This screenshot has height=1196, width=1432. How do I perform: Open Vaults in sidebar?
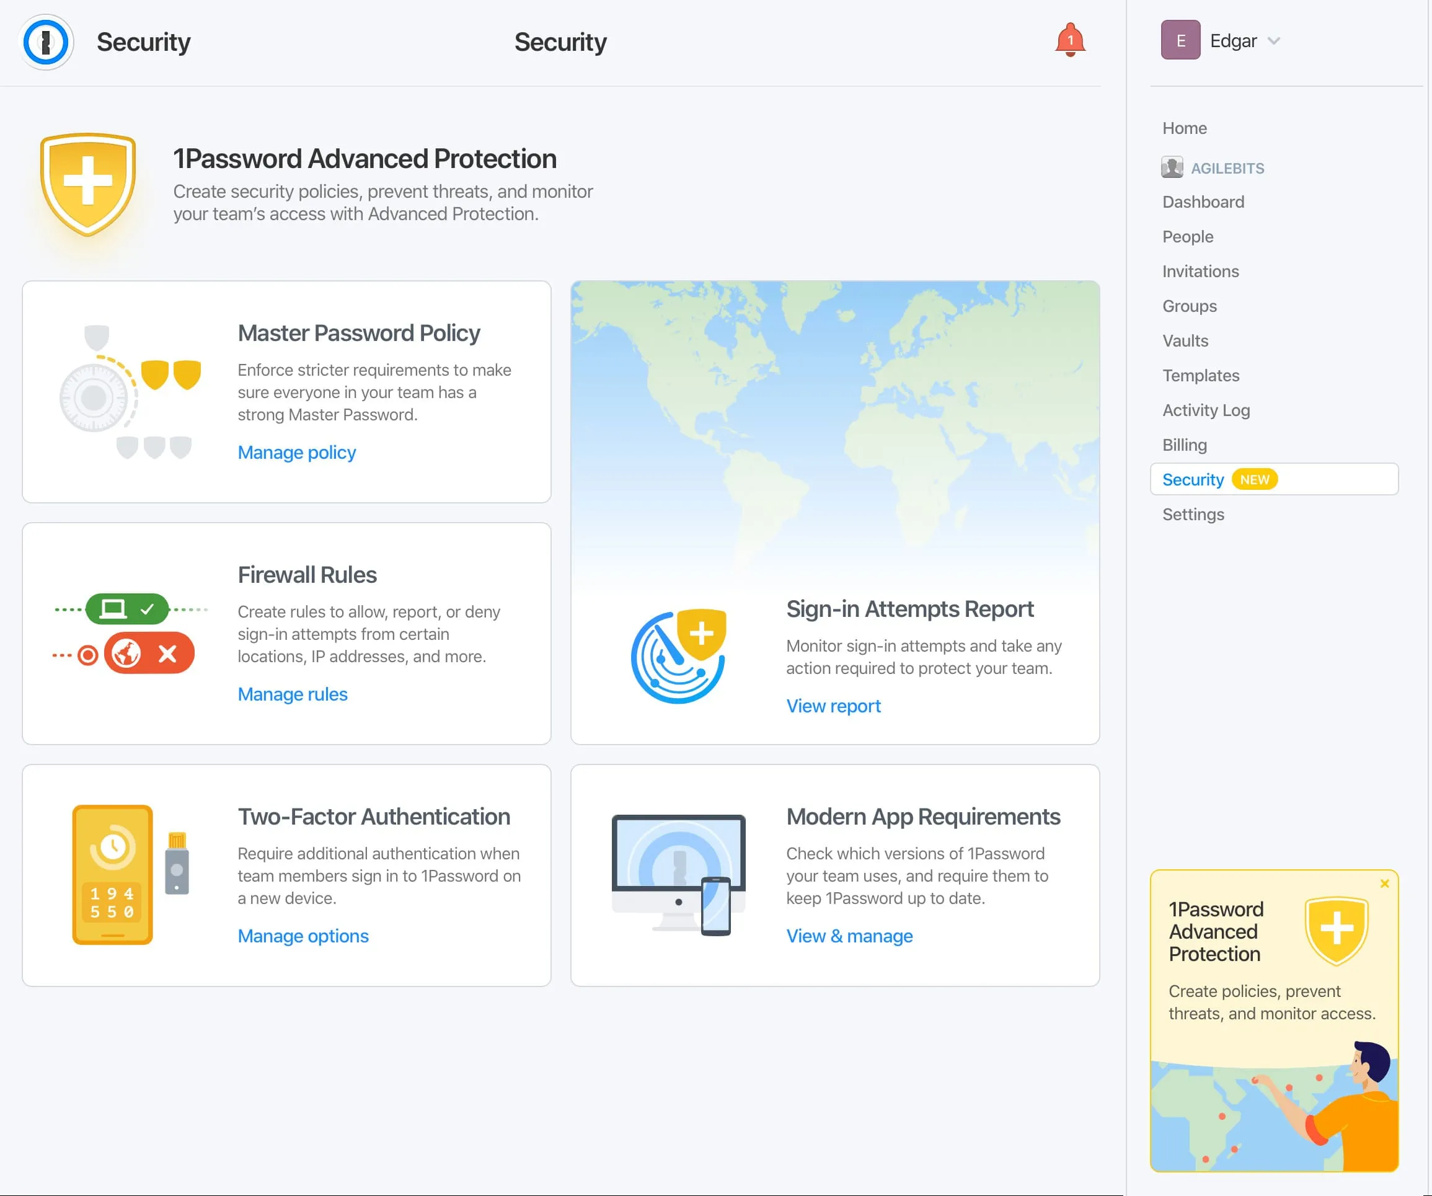(1185, 341)
